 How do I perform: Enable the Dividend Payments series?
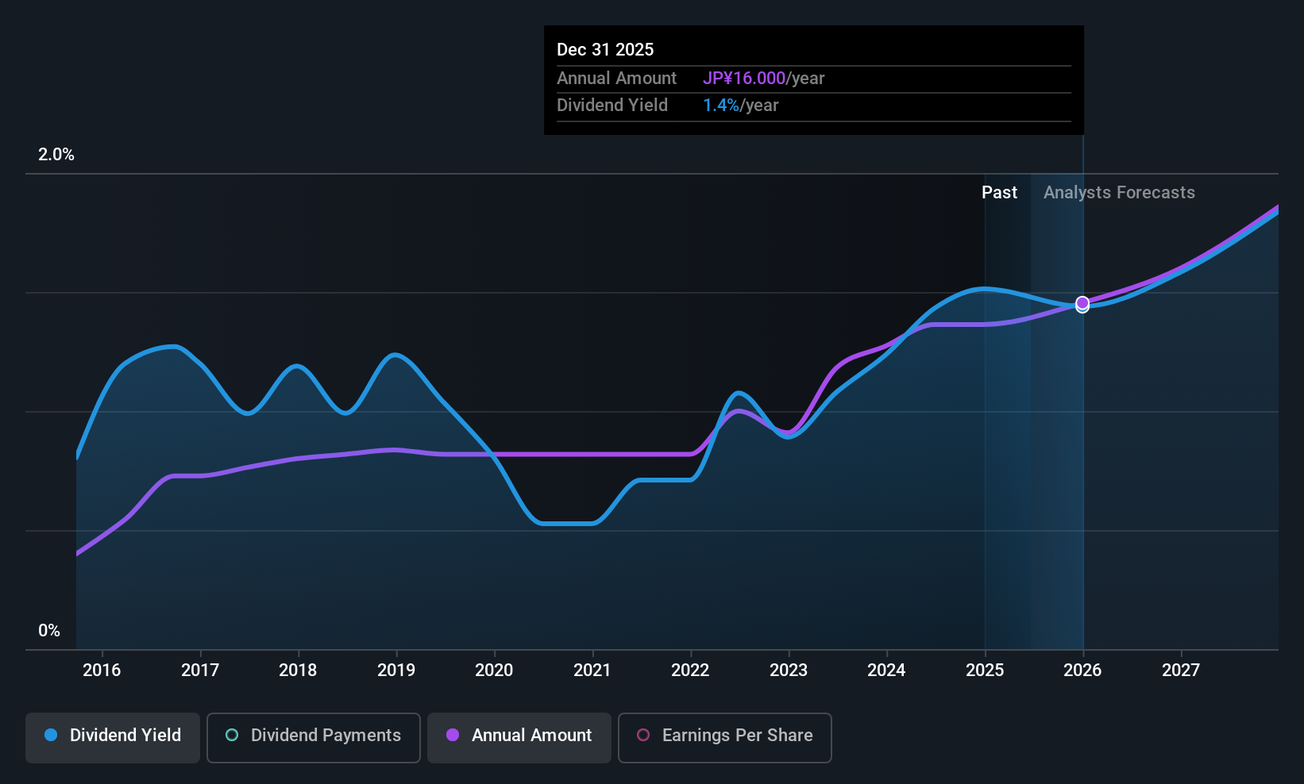pyautogui.click(x=314, y=738)
